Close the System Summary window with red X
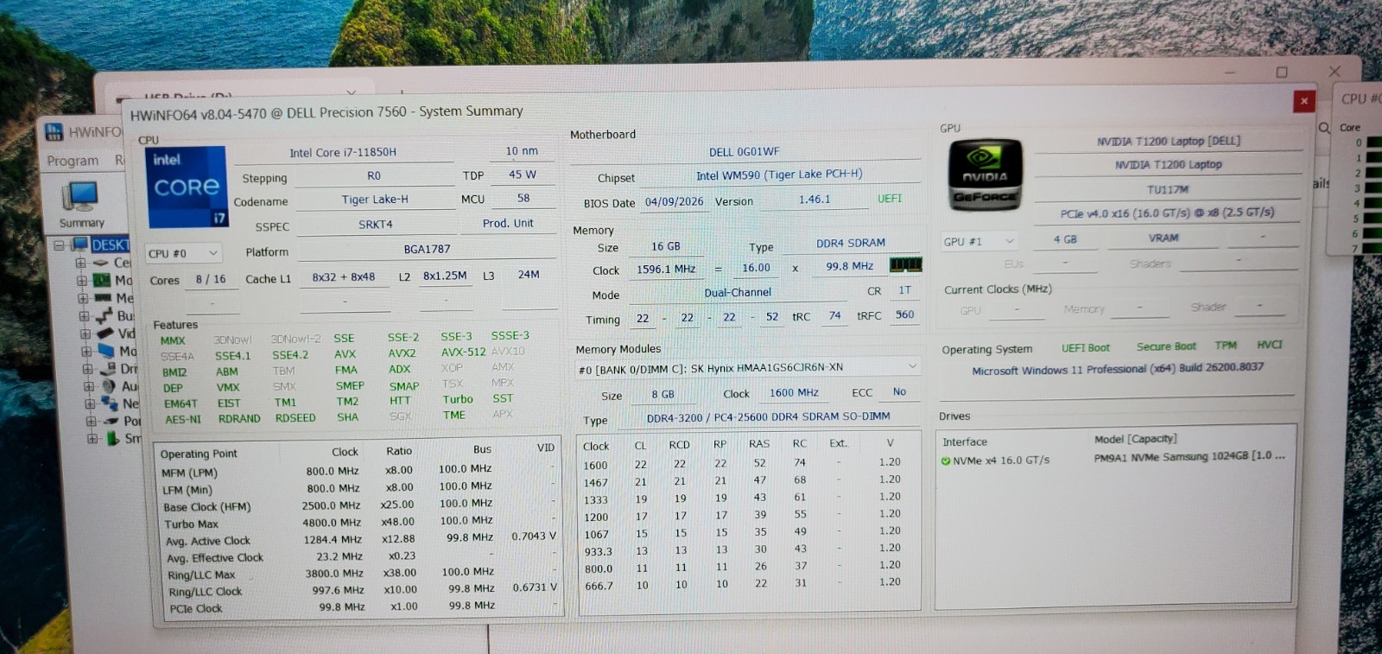The height and width of the screenshot is (654, 1382). 1303,101
